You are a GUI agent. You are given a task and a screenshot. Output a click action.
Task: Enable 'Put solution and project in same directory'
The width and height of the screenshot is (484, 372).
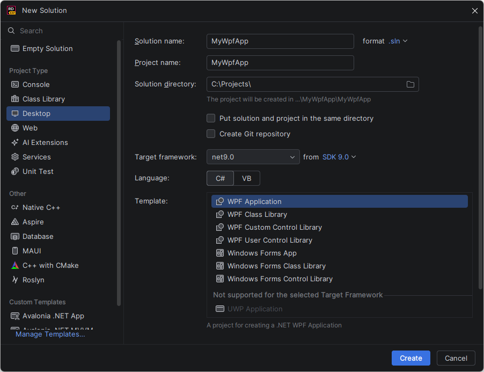(211, 118)
